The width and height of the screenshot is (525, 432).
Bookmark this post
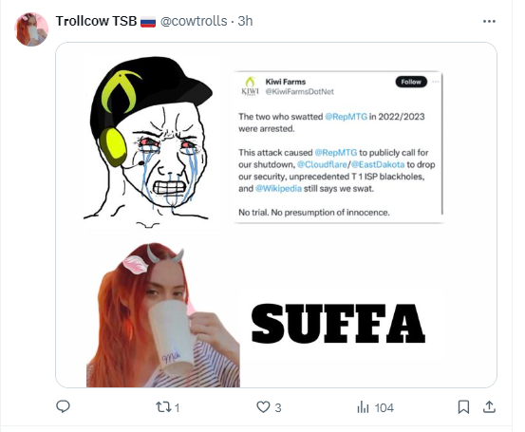pos(463,407)
